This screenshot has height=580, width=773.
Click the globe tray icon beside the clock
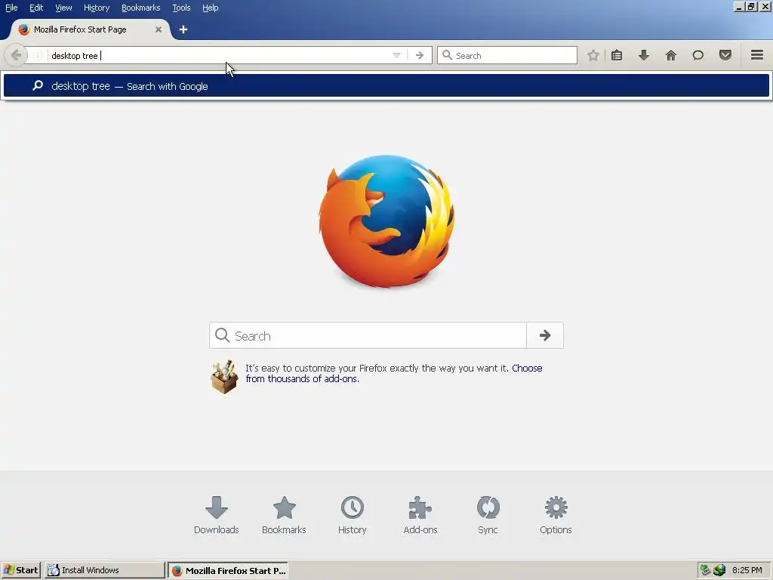click(x=719, y=570)
